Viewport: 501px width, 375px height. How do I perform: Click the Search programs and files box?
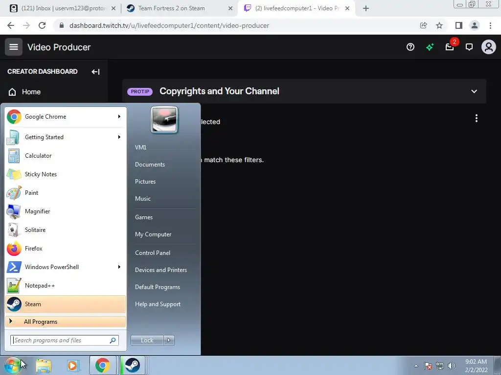click(x=64, y=340)
